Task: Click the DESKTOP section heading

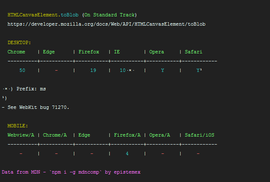Action: pyautogui.click(x=19, y=42)
